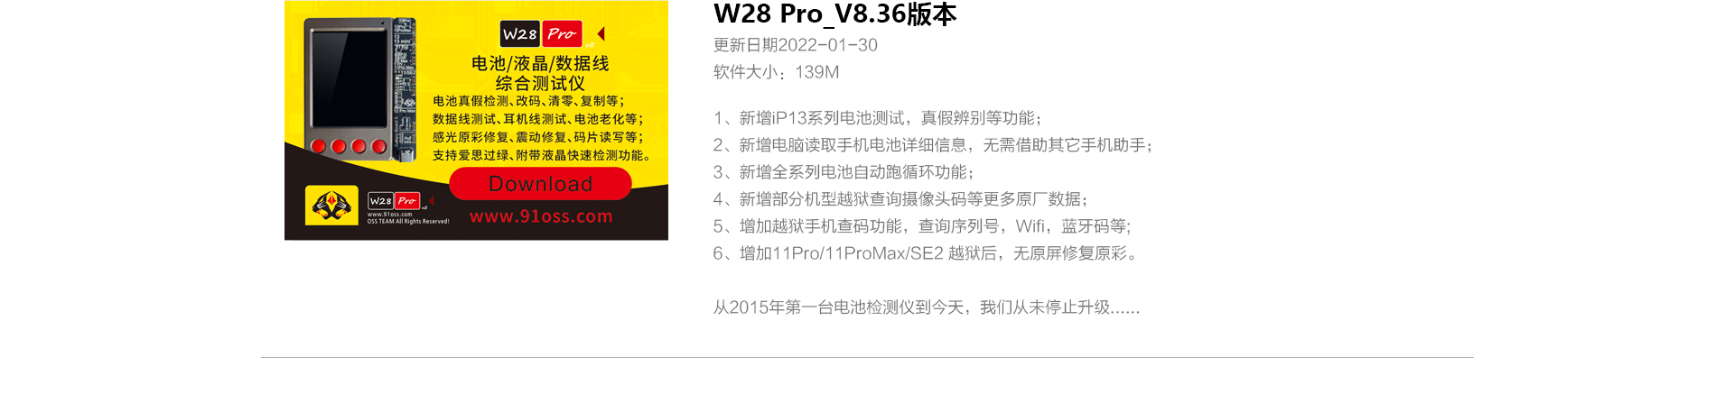Screen dimensions: 1734x394
Task: Select feature item 1 about iP13 batteries
Action: [877, 118]
